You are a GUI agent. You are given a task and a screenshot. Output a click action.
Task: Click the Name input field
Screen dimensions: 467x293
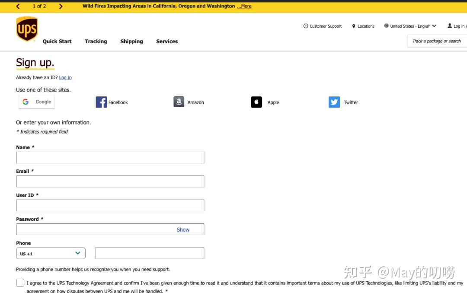coord(110,157)
